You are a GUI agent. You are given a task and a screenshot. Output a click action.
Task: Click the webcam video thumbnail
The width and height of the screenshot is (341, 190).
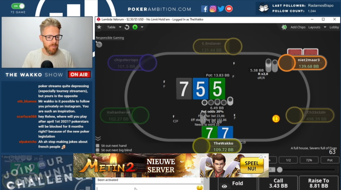(x=47, y=42)
